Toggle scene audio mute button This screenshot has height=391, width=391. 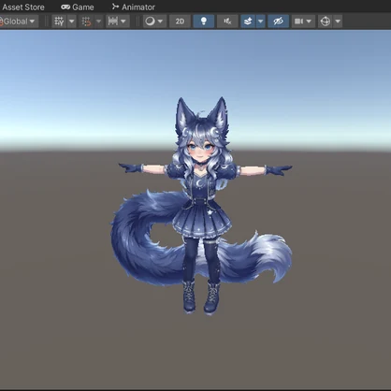click(x=227, y=22)
